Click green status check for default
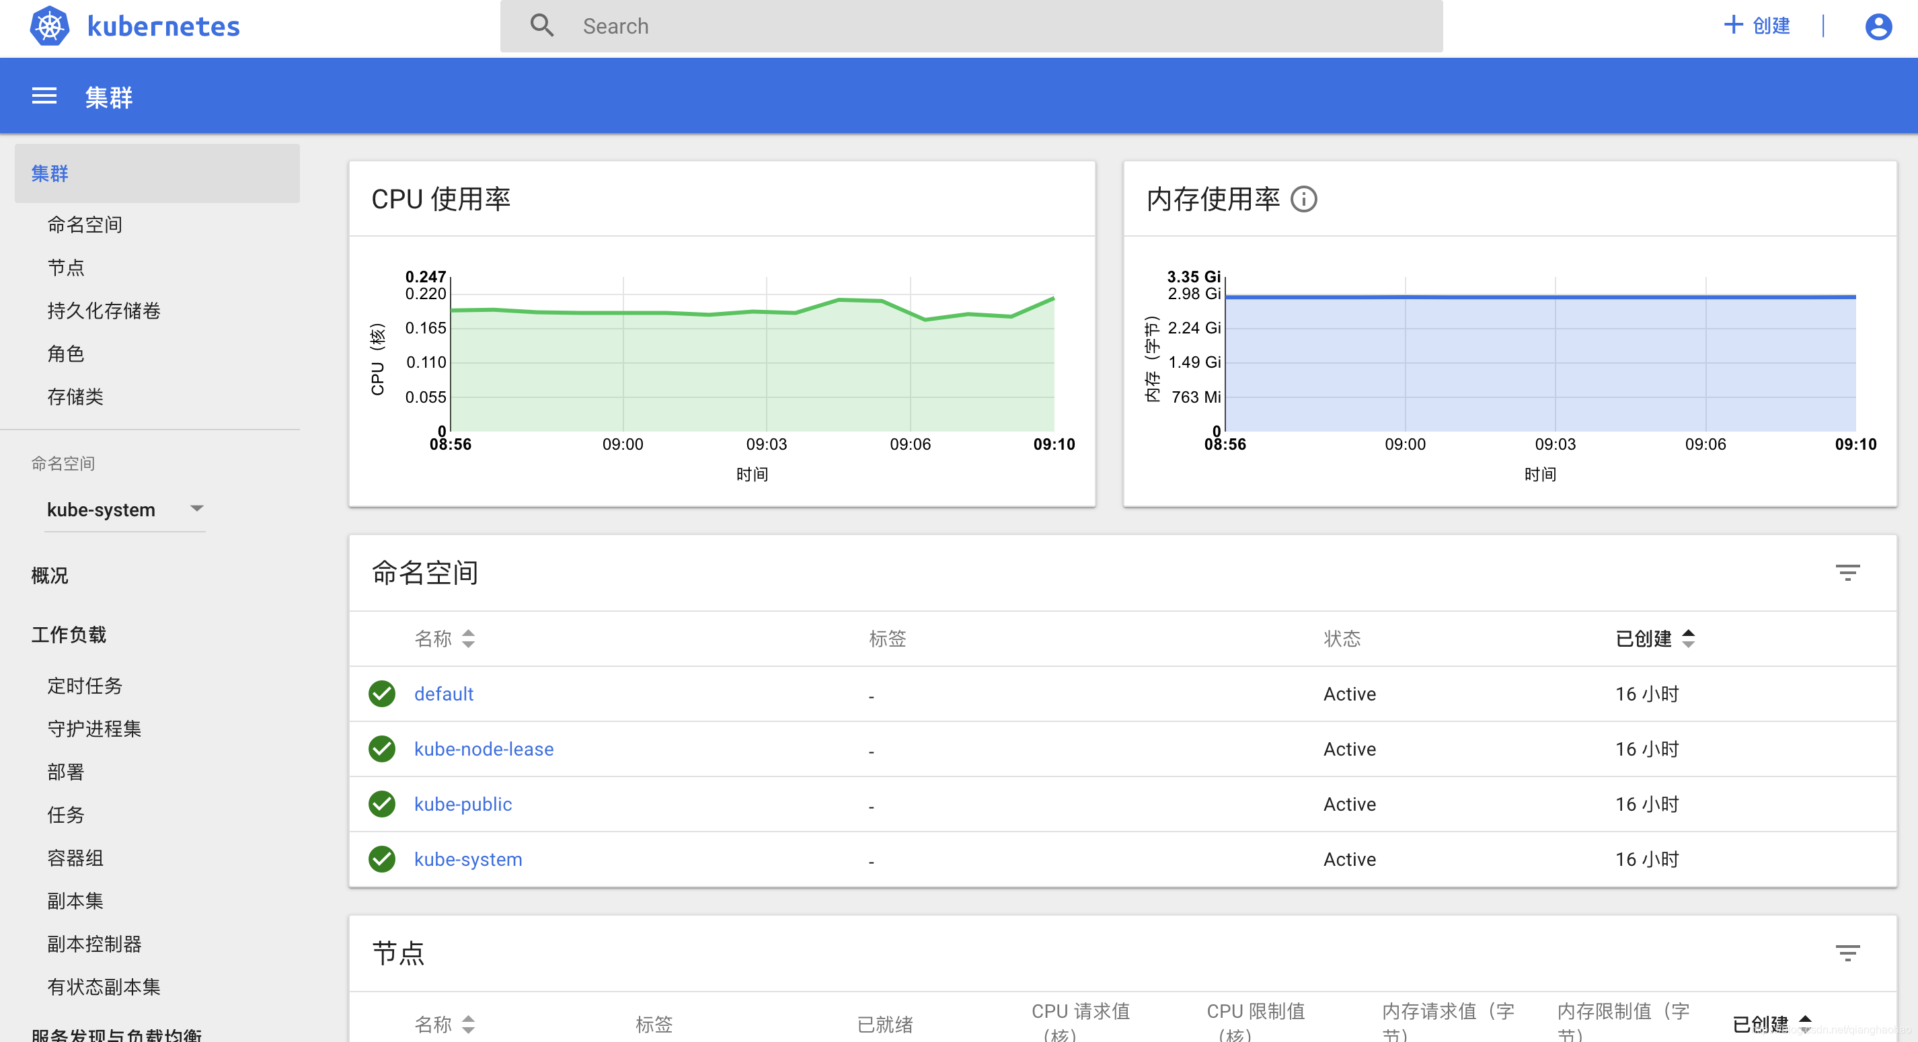Viewport: 1918px width, 1042px height. [x=382, y=694]
